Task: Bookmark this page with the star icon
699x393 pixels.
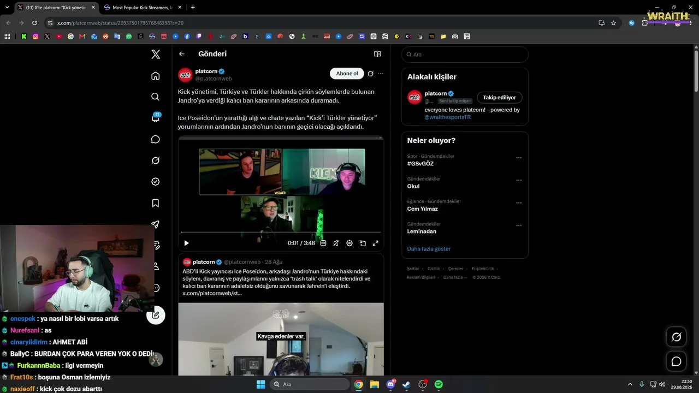Action: (613, 23)
